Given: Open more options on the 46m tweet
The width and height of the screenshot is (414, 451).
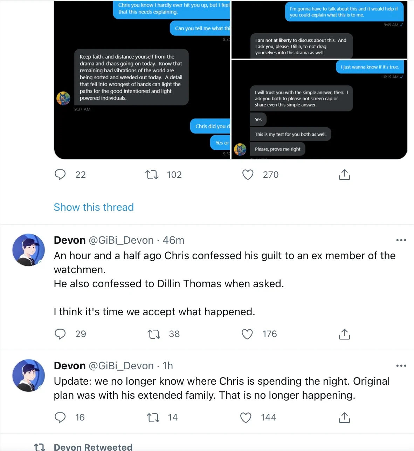Looking at the screenshot, I should click(x=401, y=240).
